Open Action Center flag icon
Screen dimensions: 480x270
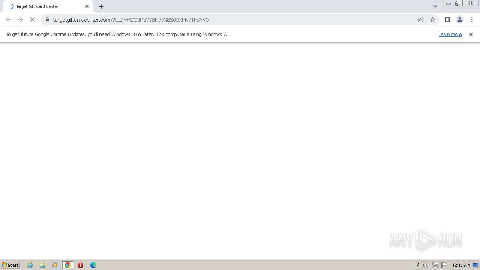(x=444, y=265)
